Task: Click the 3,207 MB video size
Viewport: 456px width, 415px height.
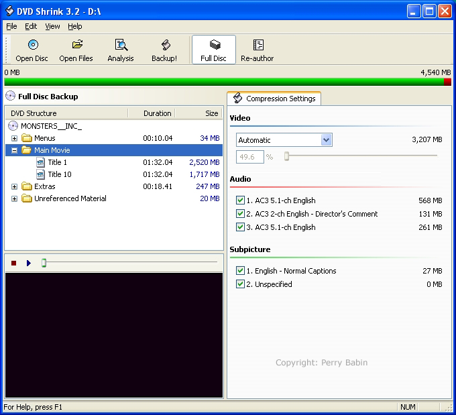Action: pos(427,139)
